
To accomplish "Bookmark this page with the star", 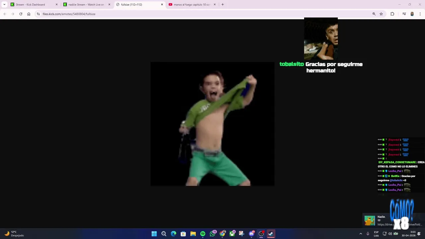I will click(x=381, y=14).
